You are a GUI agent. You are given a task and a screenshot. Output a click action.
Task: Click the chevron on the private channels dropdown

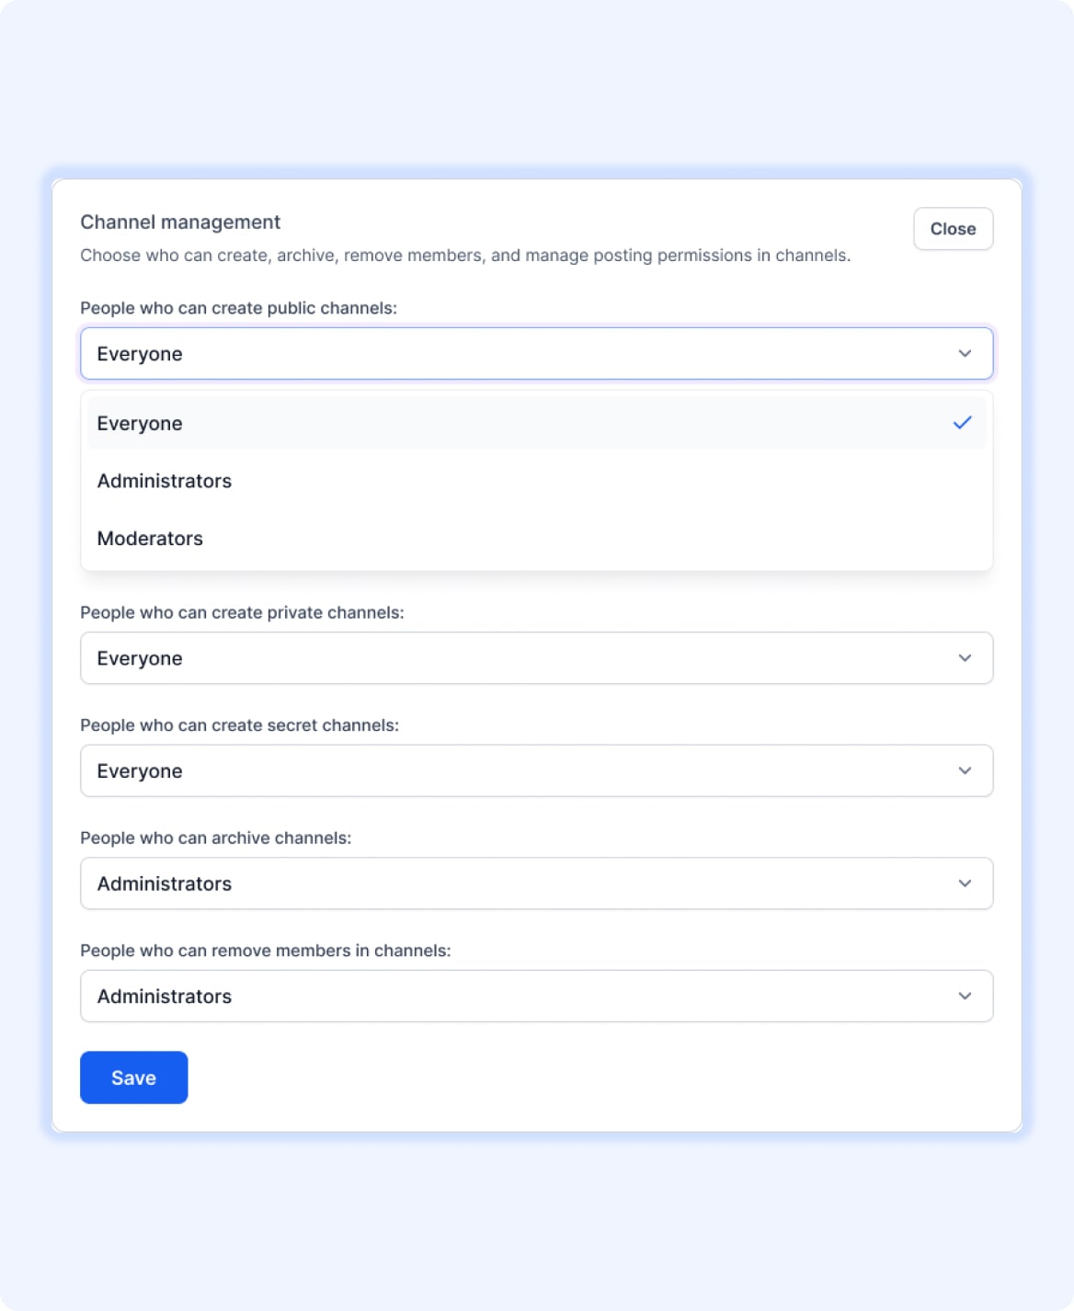[965, 657]
